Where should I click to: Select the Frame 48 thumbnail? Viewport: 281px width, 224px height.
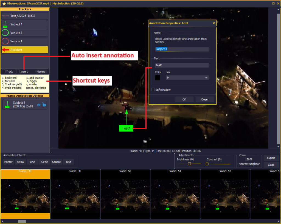point(25,194)
